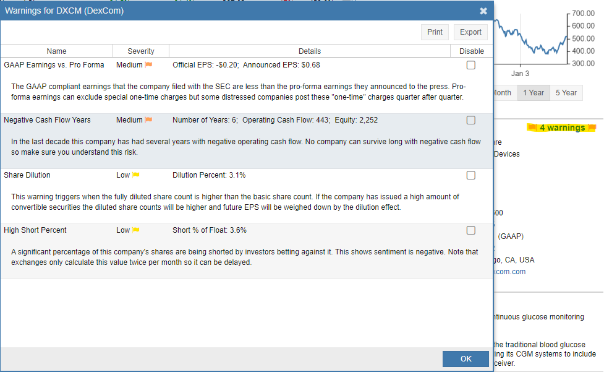This screenshot has height=372, width=604.
Task: Tick the High Short Percent disable checkbox
Action: 470,230
